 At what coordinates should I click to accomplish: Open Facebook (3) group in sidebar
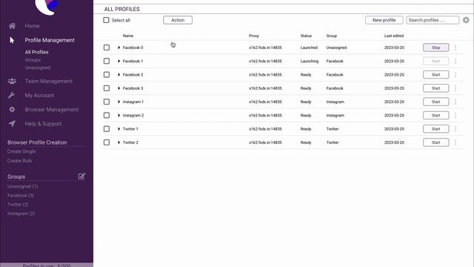(x=21, y=196)
